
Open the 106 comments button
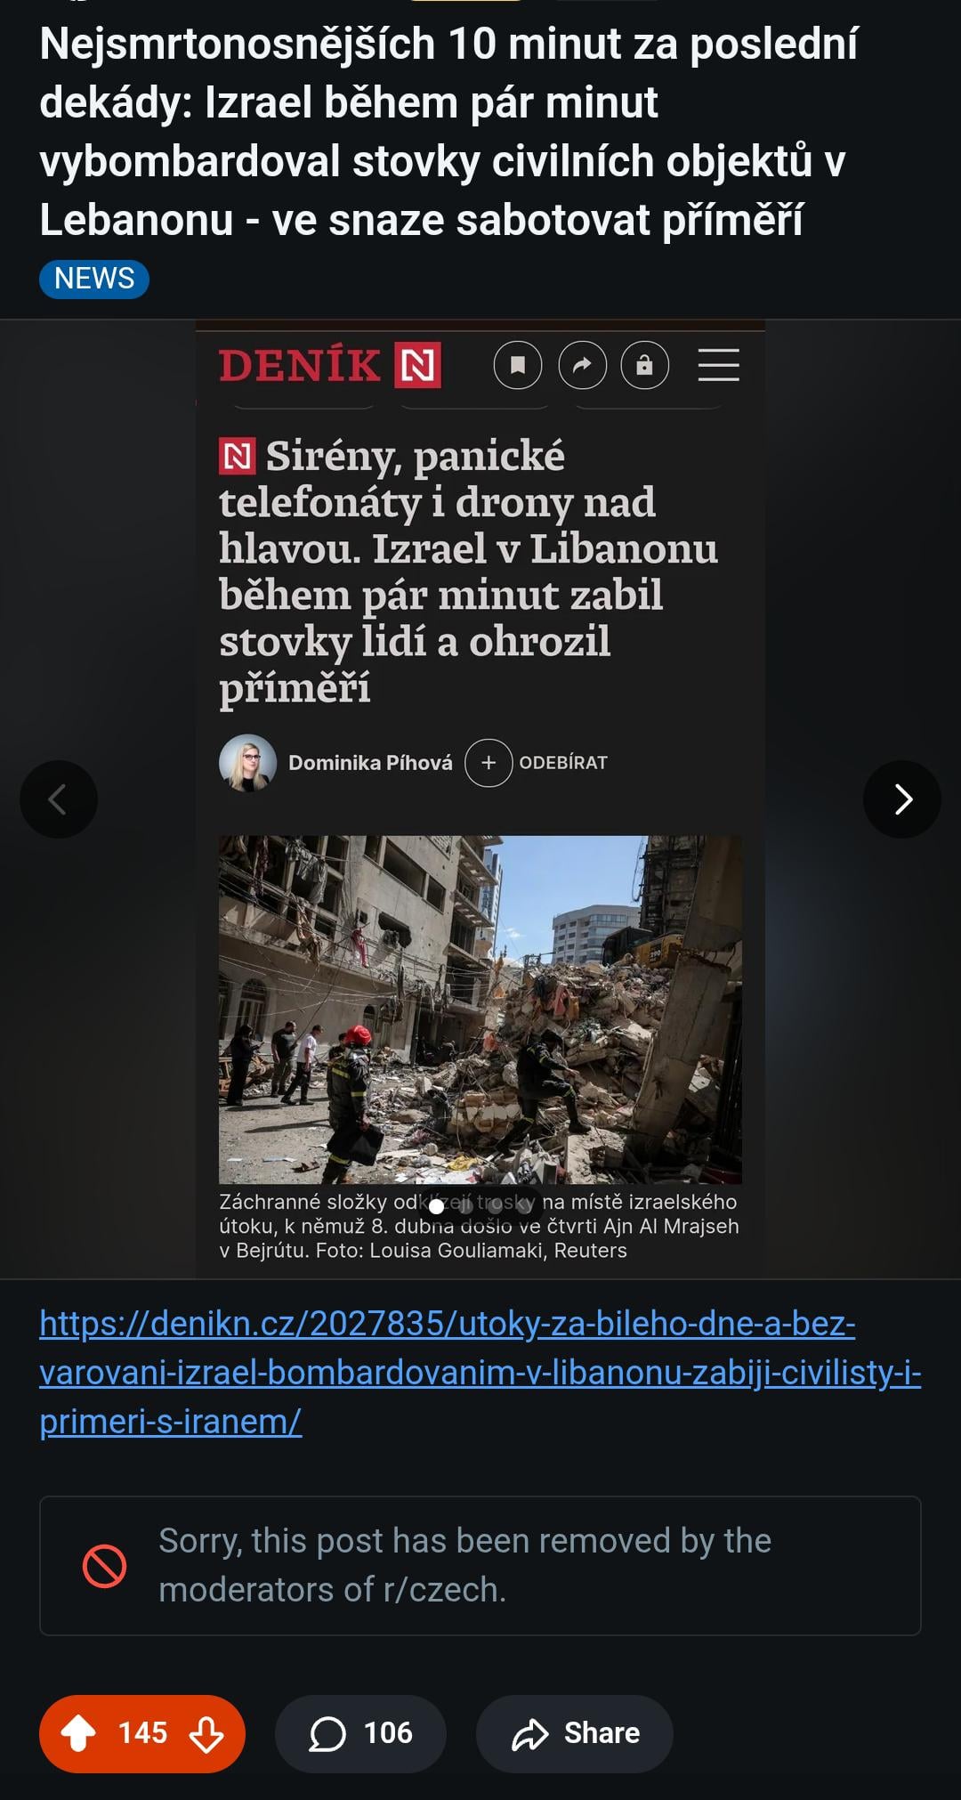point(360,1733)
